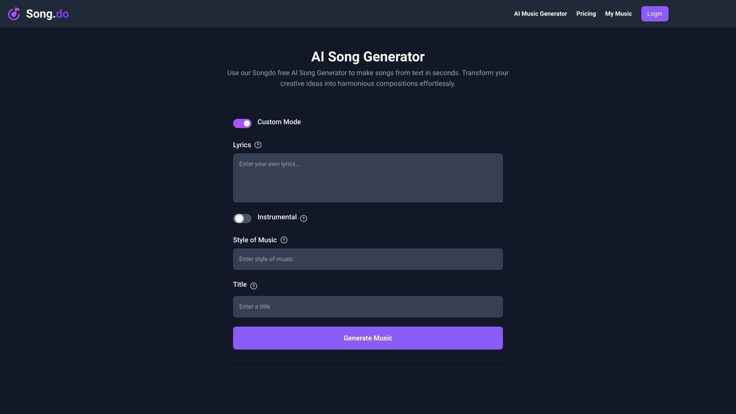
Task: Click the Enter style of music field
Action: (x=368, y=259)
